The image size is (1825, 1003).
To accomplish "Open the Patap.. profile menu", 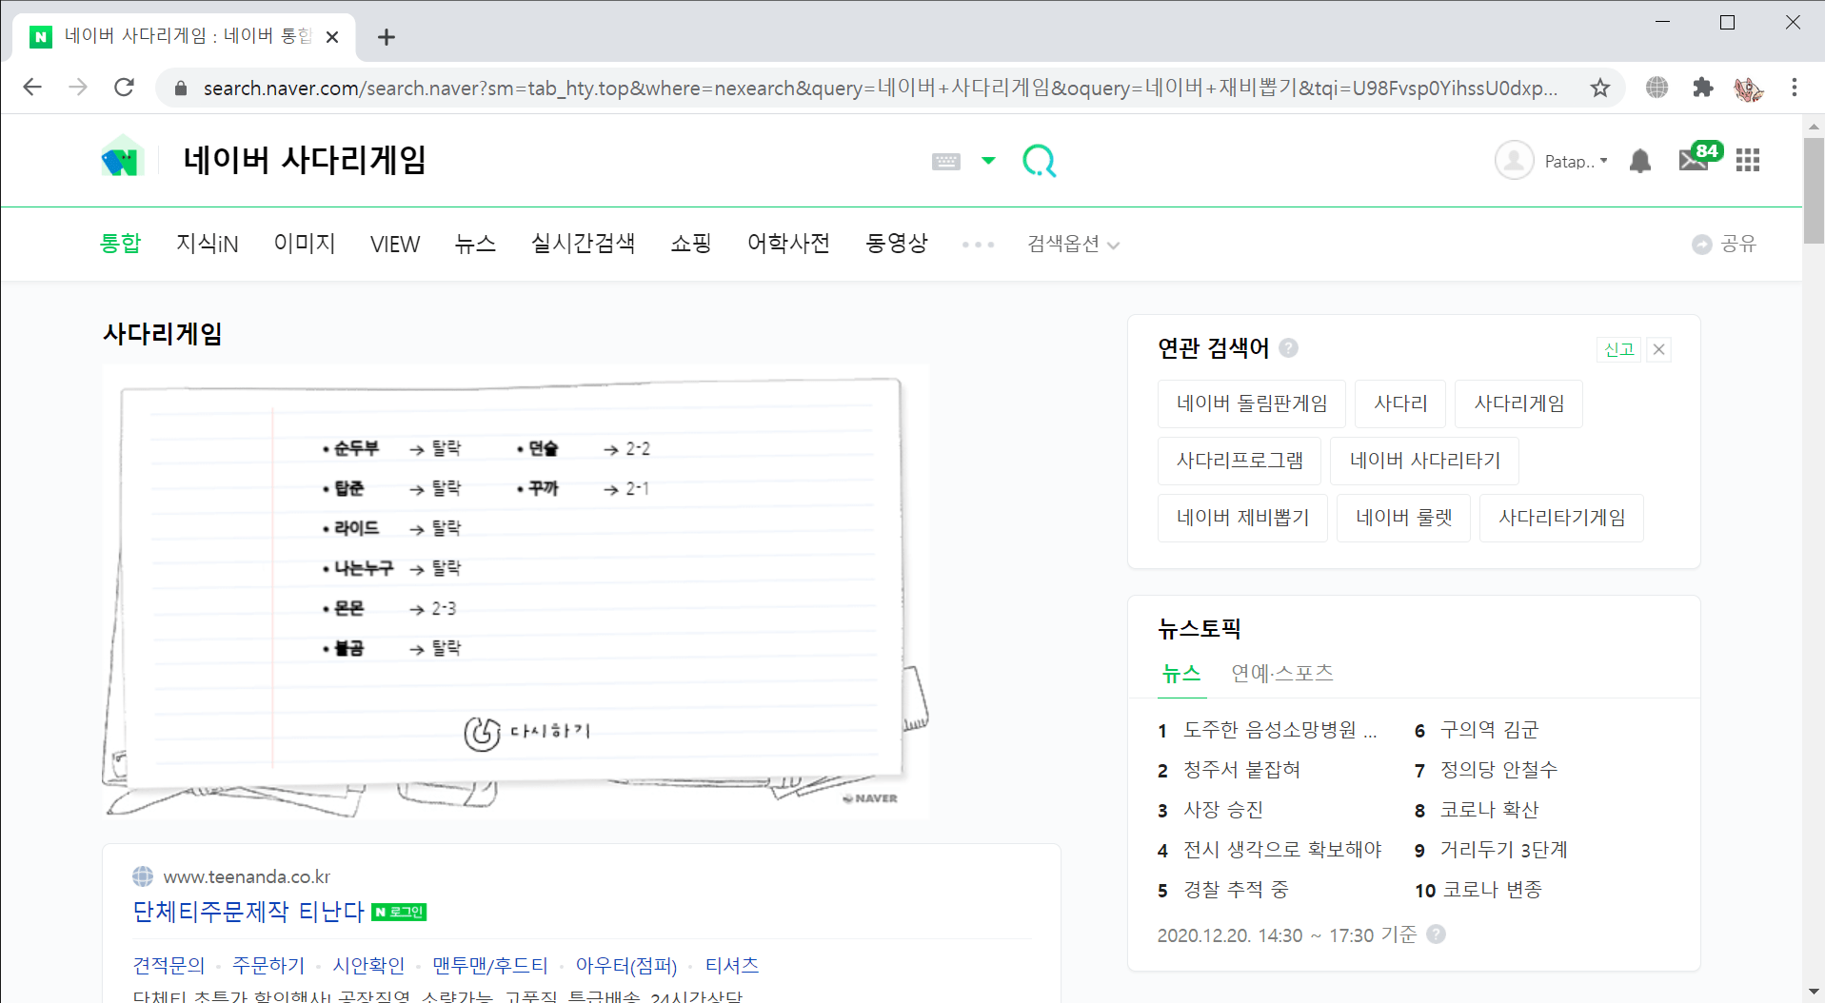I will (x=1552, y=161).
